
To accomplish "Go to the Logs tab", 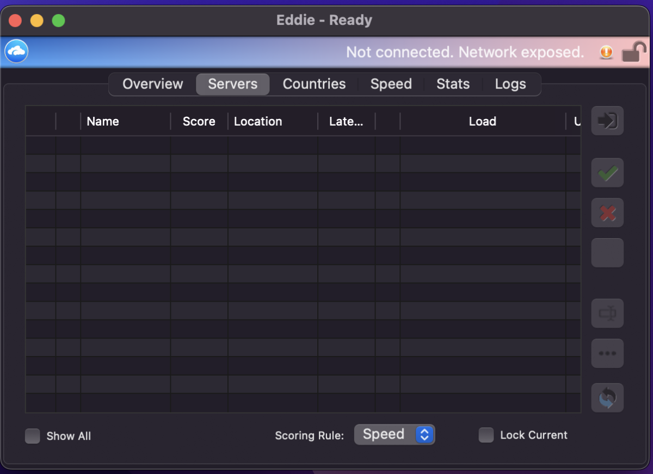I will tap(510, 84).
